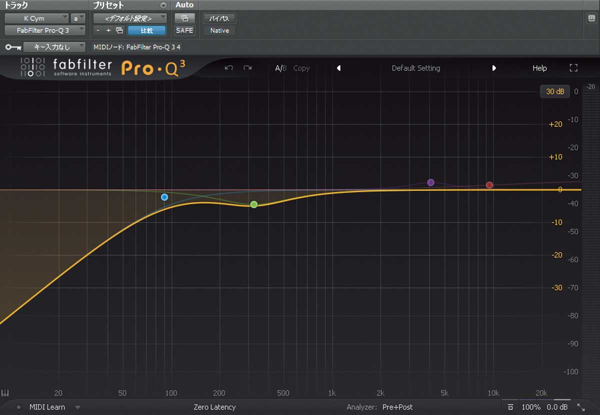Click the 100% output scale value
Viewport: 600px width, 415px height.
tap(531, 407)
